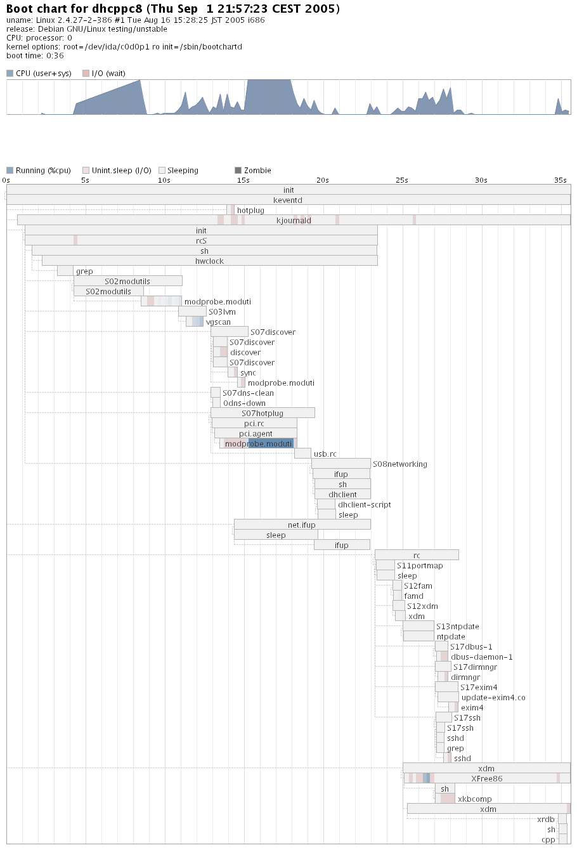Select the hwclock process bar
The image size is (577, 850).
pos(209,261)
